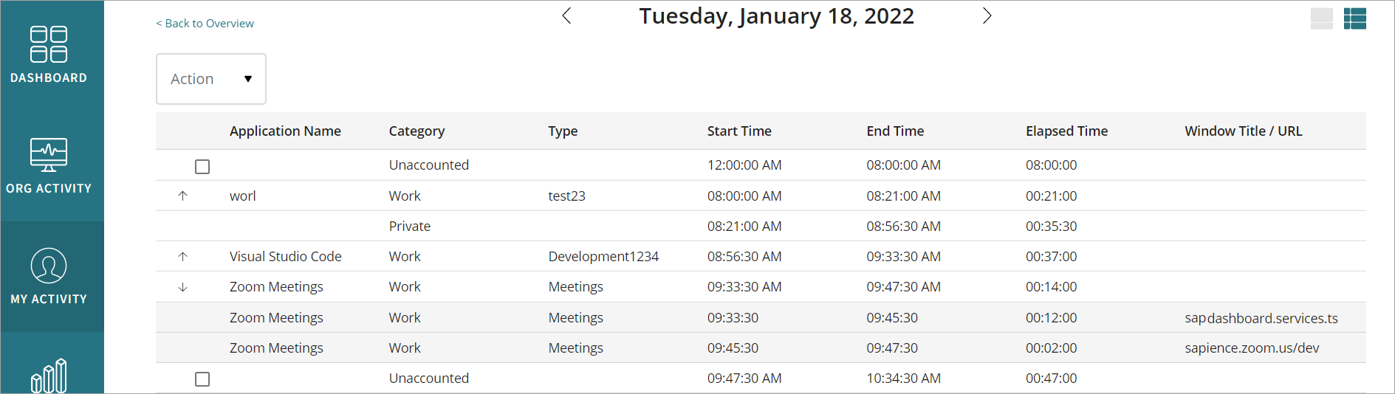Click the Application Name column header
The image size is (1395, 394).
pyautogui.click(x=285, y=131)
